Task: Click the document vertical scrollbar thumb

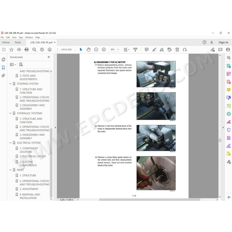Action: click(x=220, y=141)
